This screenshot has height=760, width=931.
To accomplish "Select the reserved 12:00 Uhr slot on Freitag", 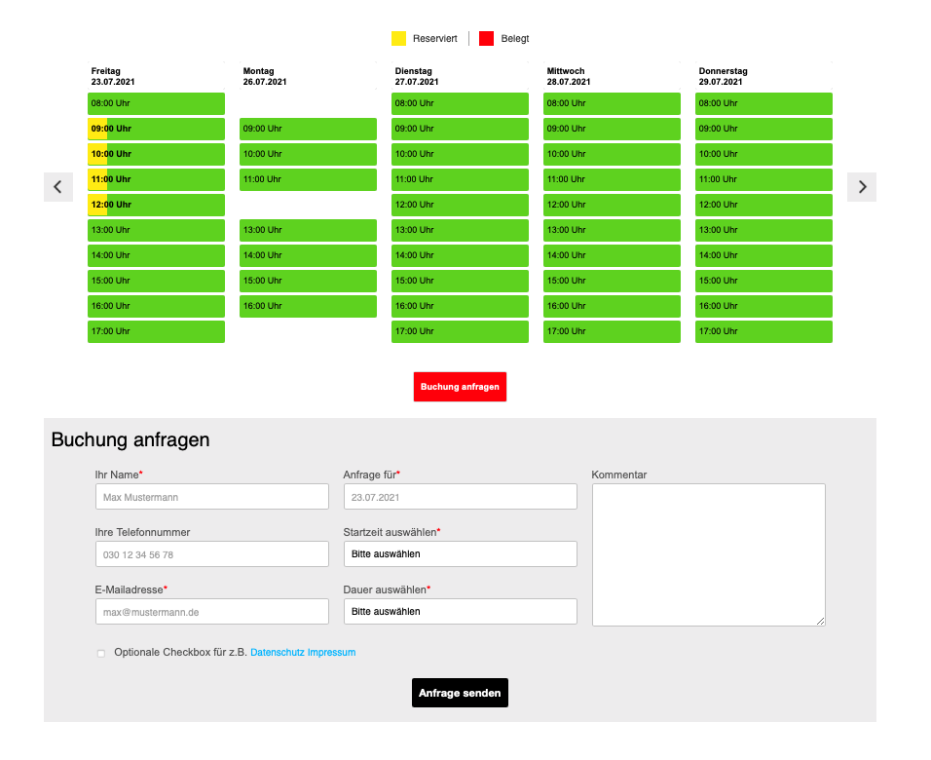I will click(x=156, y=205).
